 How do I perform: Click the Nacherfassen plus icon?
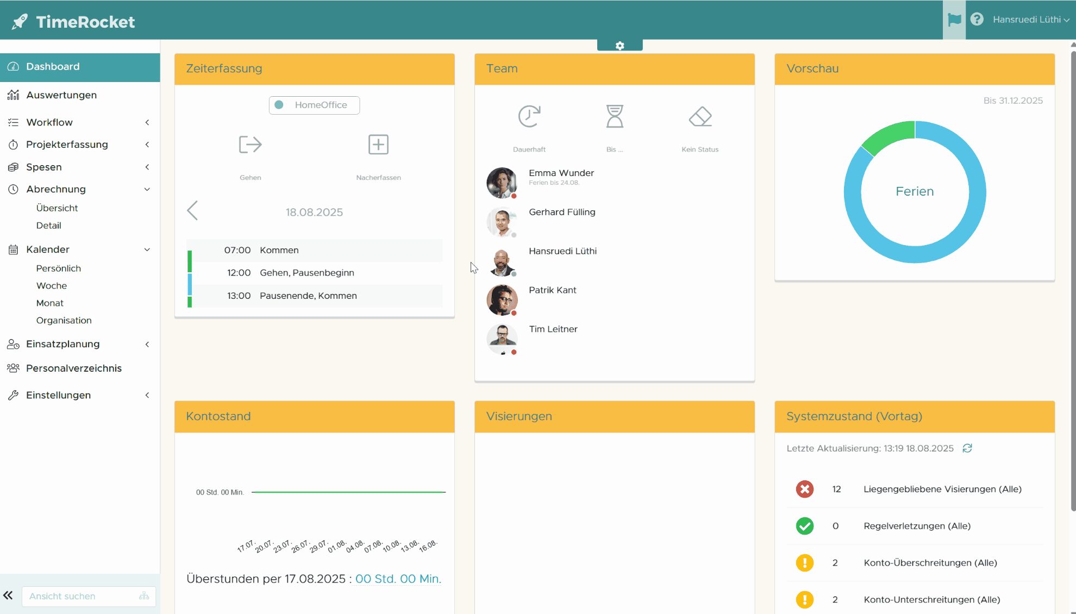378,145
